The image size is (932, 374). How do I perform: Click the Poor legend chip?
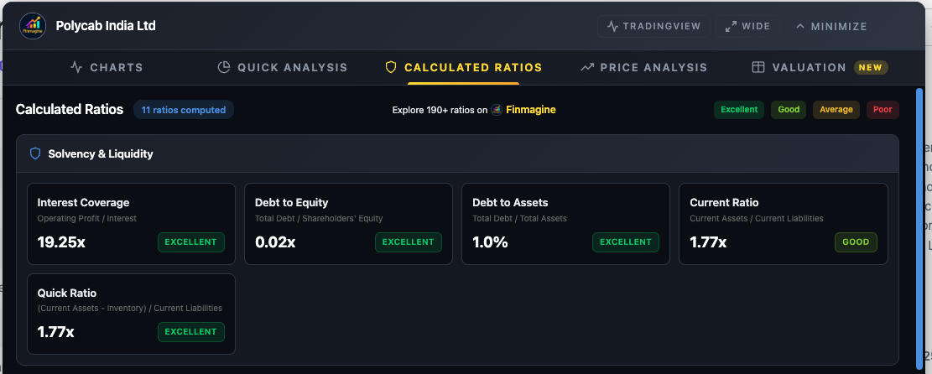click(882, 109)
